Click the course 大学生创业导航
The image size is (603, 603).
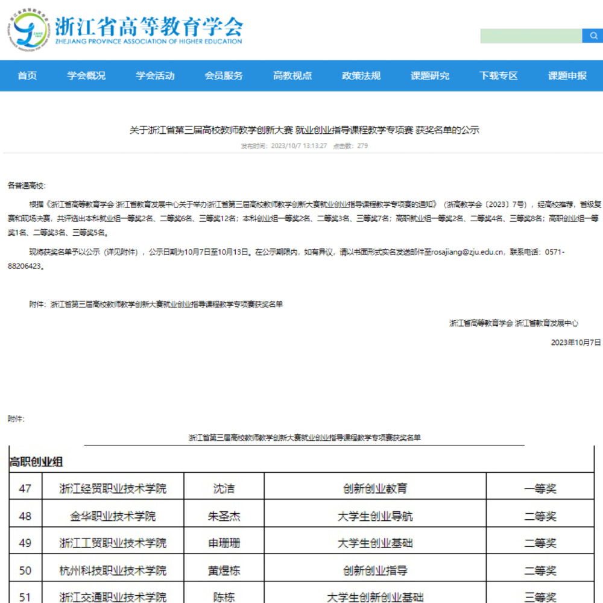375,516
